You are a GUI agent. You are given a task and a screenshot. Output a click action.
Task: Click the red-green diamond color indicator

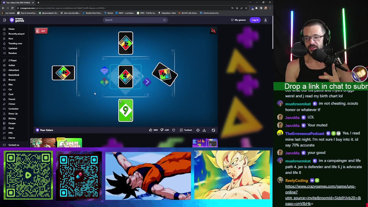[104, 82]
